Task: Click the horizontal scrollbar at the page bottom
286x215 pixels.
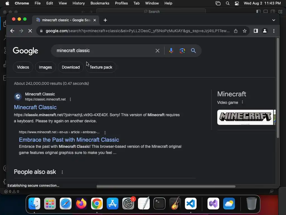Action: (x=166, y=186)
